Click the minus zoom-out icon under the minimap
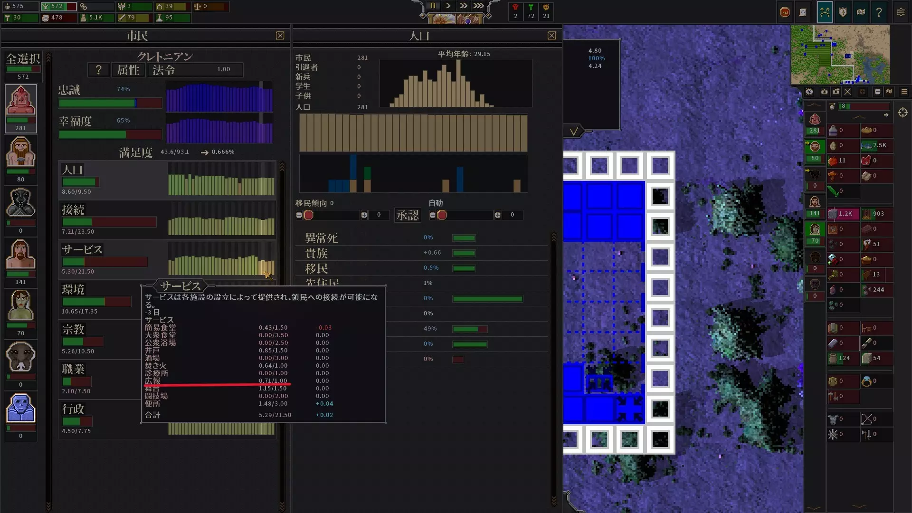Viewport: 912px width, 513px height. (877, 92)
